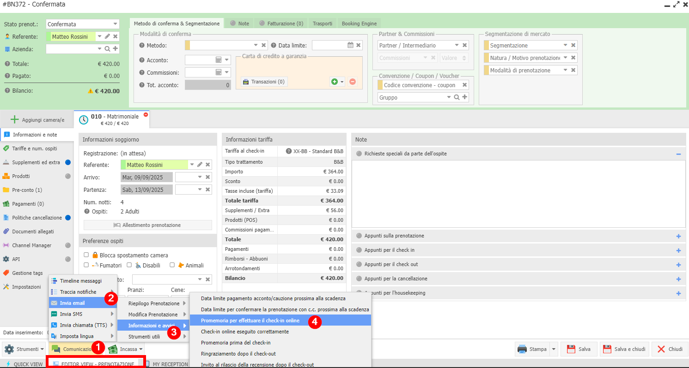The image size is (689, 368).
Task: Click the Salva e chiudi button
Action: [624, 349]
